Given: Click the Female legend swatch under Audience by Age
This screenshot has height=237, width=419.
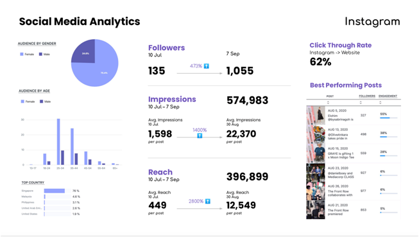Looking at the screenshot, I should click(22, 101).
